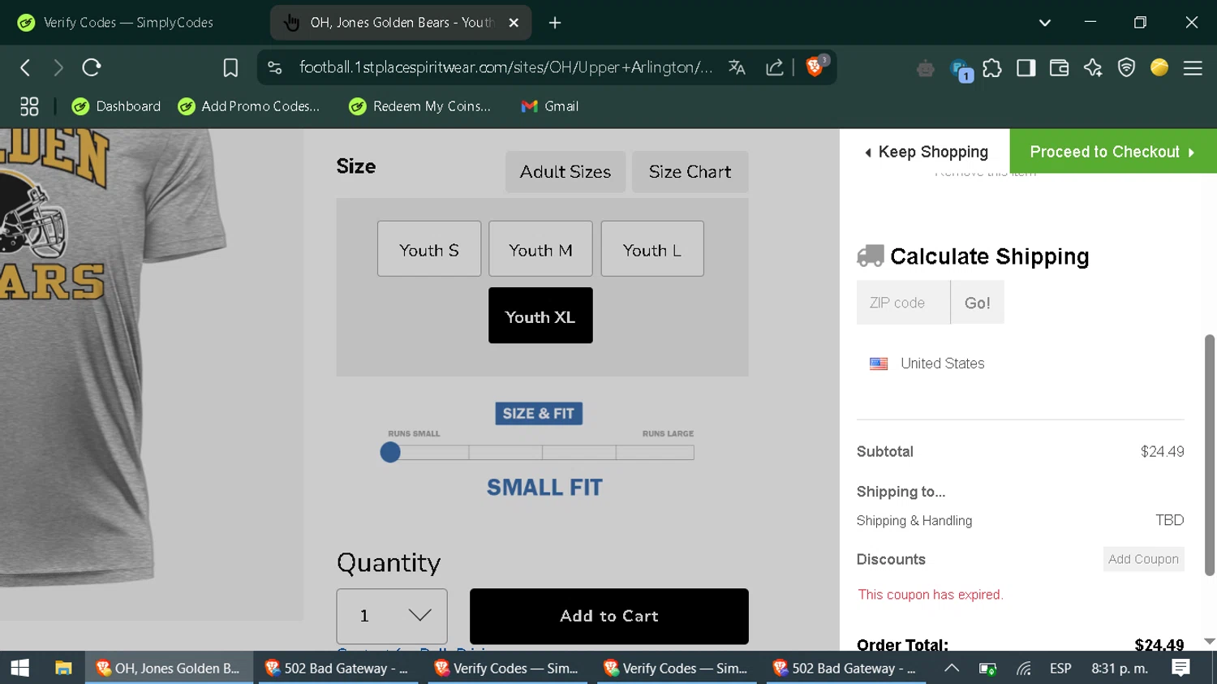Click the t-shirt product image

[x=152, y=373]
